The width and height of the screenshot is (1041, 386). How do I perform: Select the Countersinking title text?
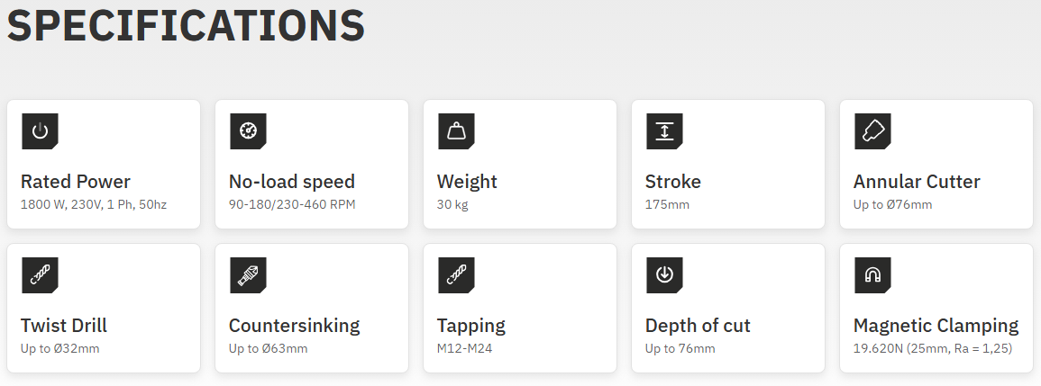coord(294,326)
